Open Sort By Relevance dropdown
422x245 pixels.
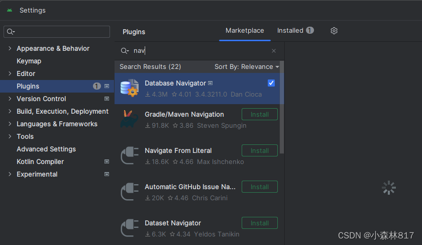click(x=247, y=66)
